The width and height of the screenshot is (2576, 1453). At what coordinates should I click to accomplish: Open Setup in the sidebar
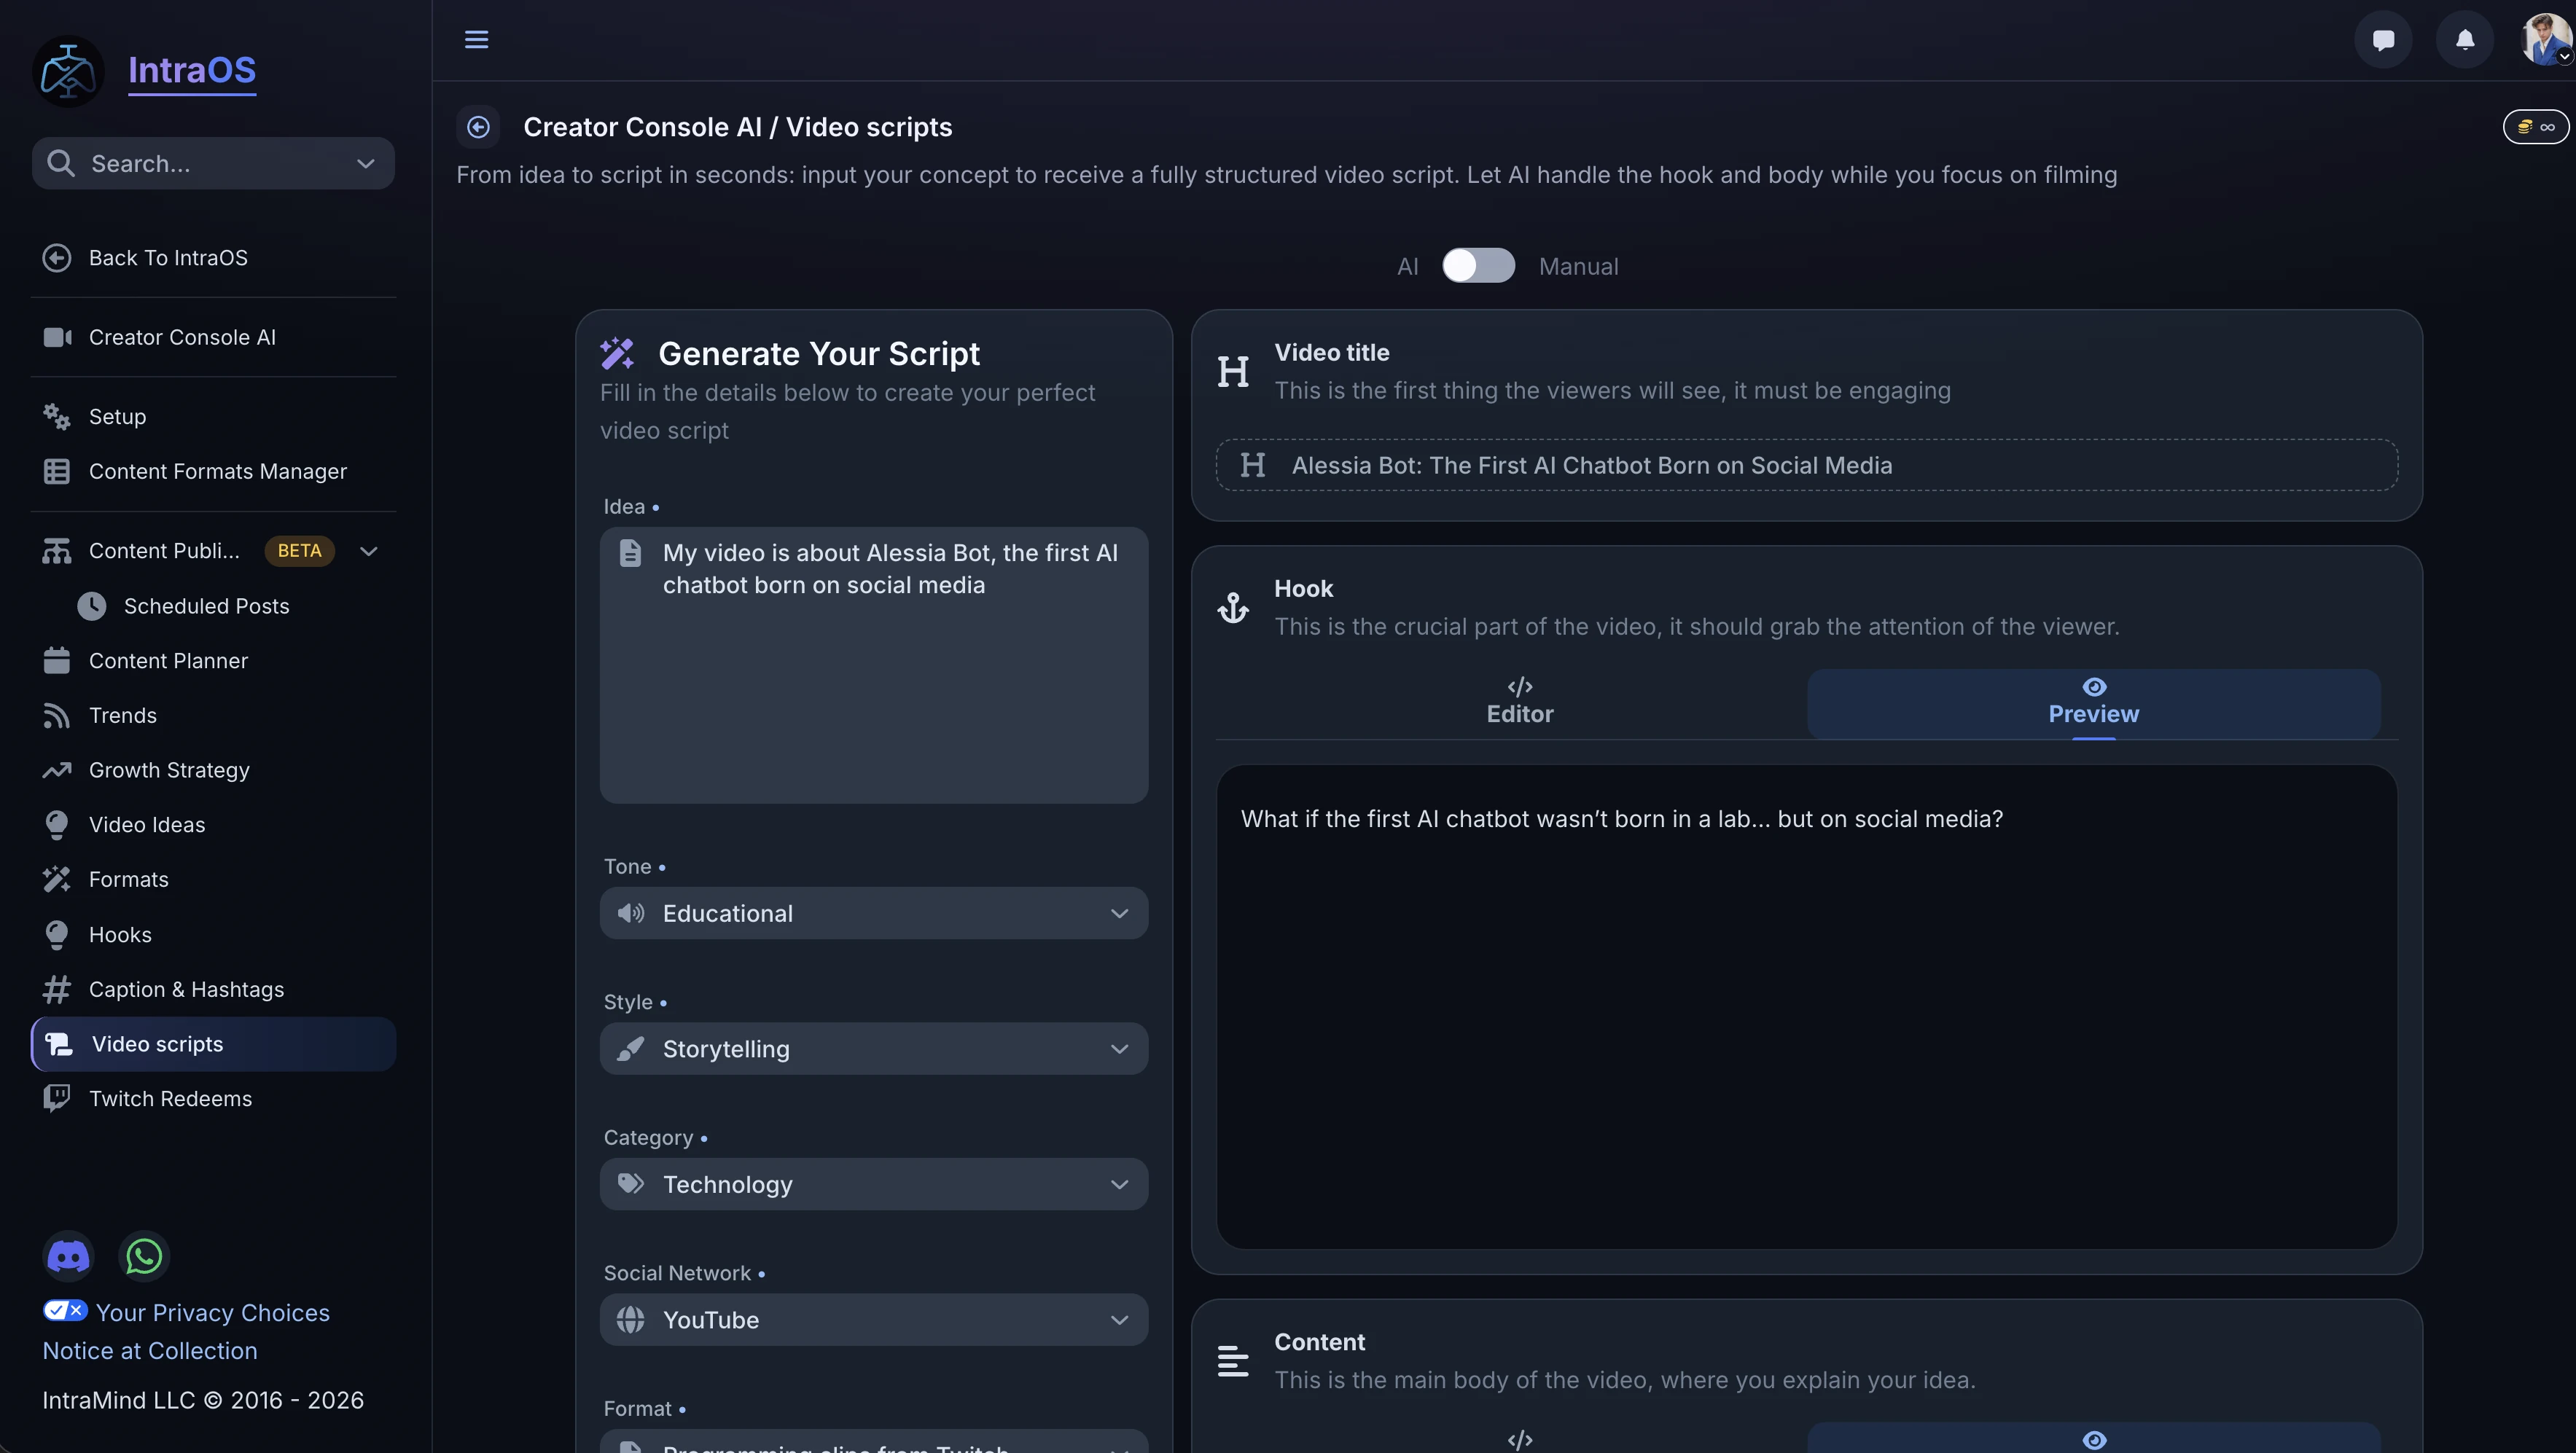coord(214,416)
